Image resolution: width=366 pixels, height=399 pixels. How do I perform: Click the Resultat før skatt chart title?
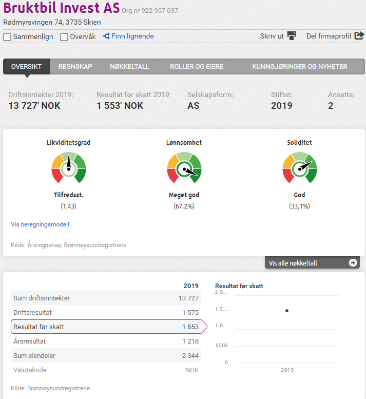tap(239, 286)
